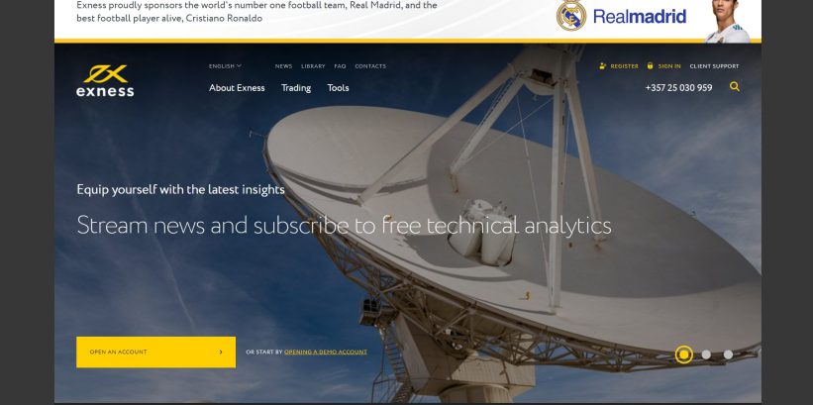The image size is (813, 405).
Task: Follow the Opening a Demo Account link
Action: (x=326, y=353)
